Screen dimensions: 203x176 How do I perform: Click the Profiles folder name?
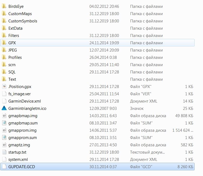point(15,57)
